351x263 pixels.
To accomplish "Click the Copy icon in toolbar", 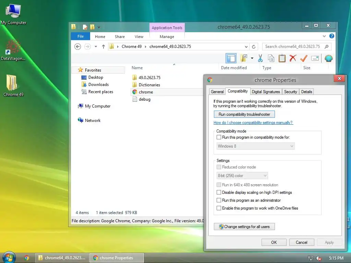I will (271, 58).
